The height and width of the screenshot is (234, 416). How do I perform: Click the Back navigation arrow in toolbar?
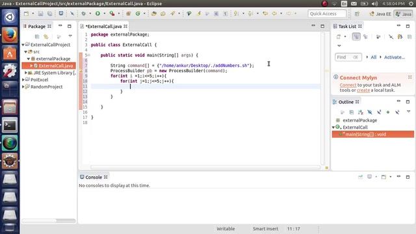274,14
